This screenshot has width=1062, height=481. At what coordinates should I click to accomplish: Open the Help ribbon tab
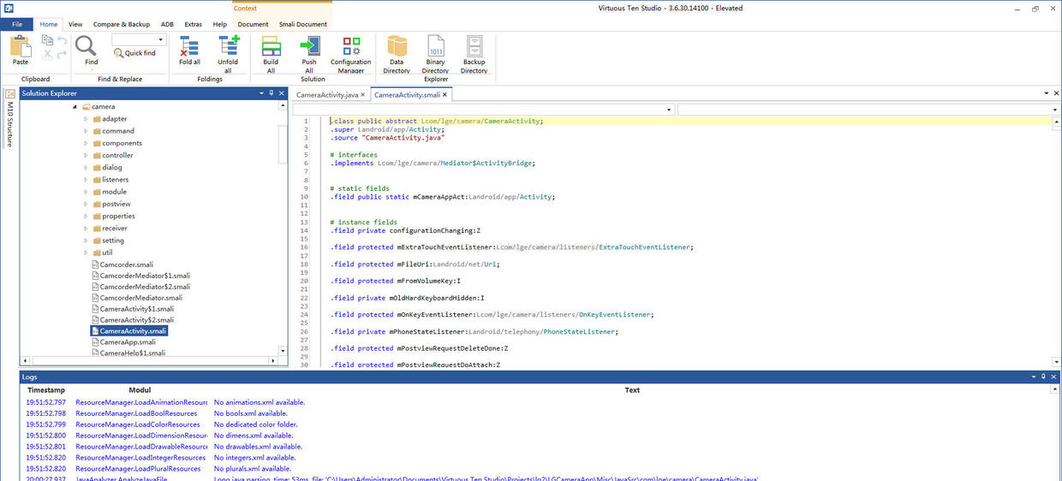point(220,24)
